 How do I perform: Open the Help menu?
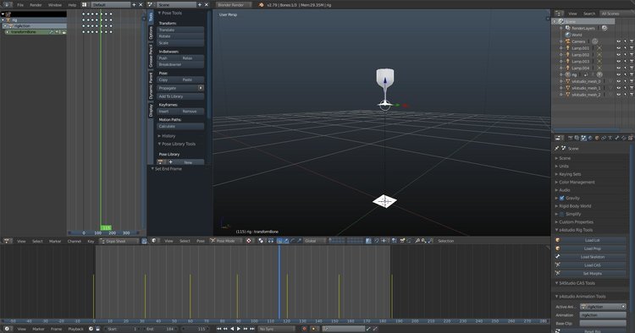[x=72, y=5]
